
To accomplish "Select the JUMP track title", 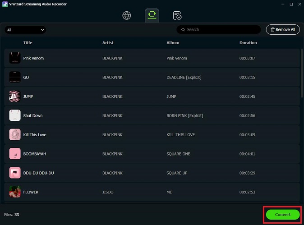I will [x=28, y=96].
